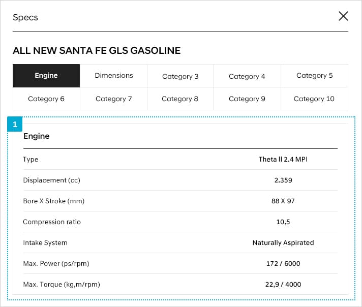
Task: Click the Category 8 tab
Action: click(180, 99)
